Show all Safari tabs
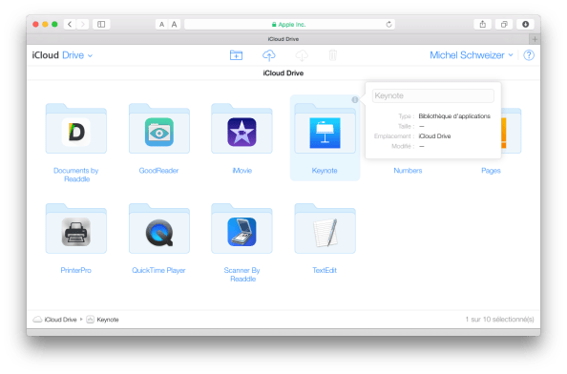The height and width of the screenshot is (374, 567). pos(504,24)
